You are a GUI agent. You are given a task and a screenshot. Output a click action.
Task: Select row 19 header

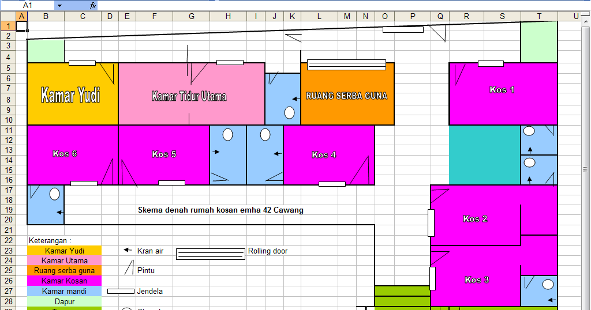pos(8,210)
